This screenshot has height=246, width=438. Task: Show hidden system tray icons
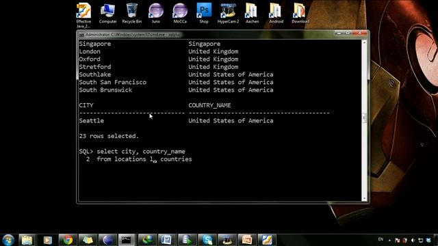tap(389, 240)
